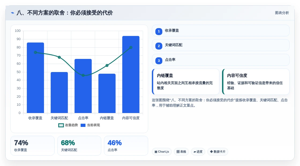Click the 内链覆盖 bar in chart
Viewport: 300px width, 166px height.
pyautogui.click(x=107, y=93)
